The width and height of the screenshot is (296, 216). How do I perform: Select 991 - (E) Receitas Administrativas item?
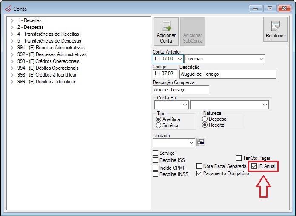[x=50, y=48]
